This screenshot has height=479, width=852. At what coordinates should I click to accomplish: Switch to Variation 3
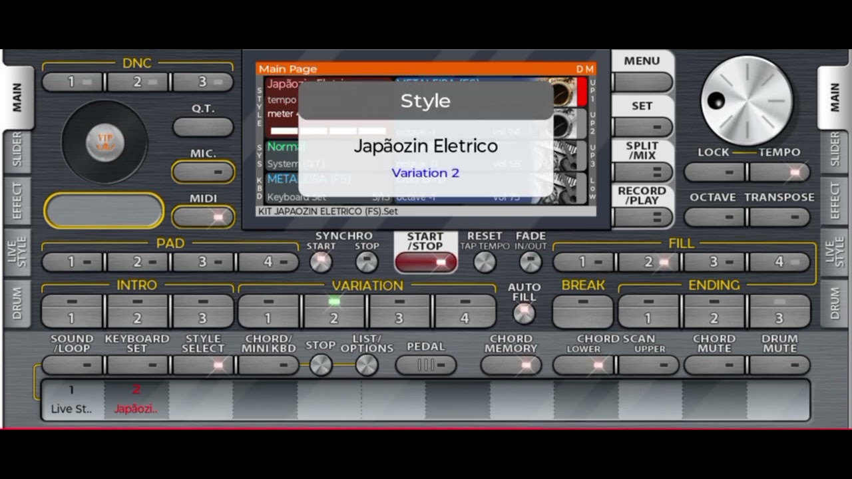[x=399, y=311]
